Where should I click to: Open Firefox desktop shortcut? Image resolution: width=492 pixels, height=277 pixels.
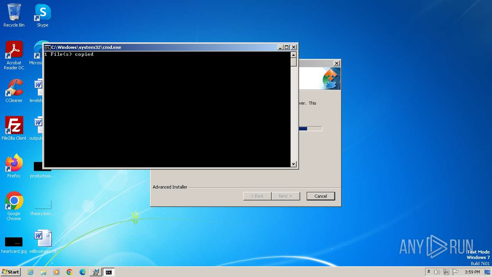(x=14, y=166)
